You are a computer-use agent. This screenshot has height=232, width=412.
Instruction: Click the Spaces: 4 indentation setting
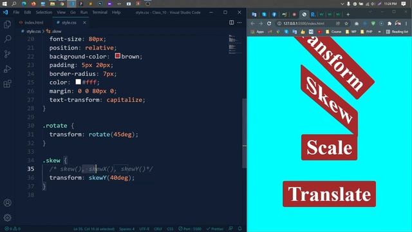(127, 229)
